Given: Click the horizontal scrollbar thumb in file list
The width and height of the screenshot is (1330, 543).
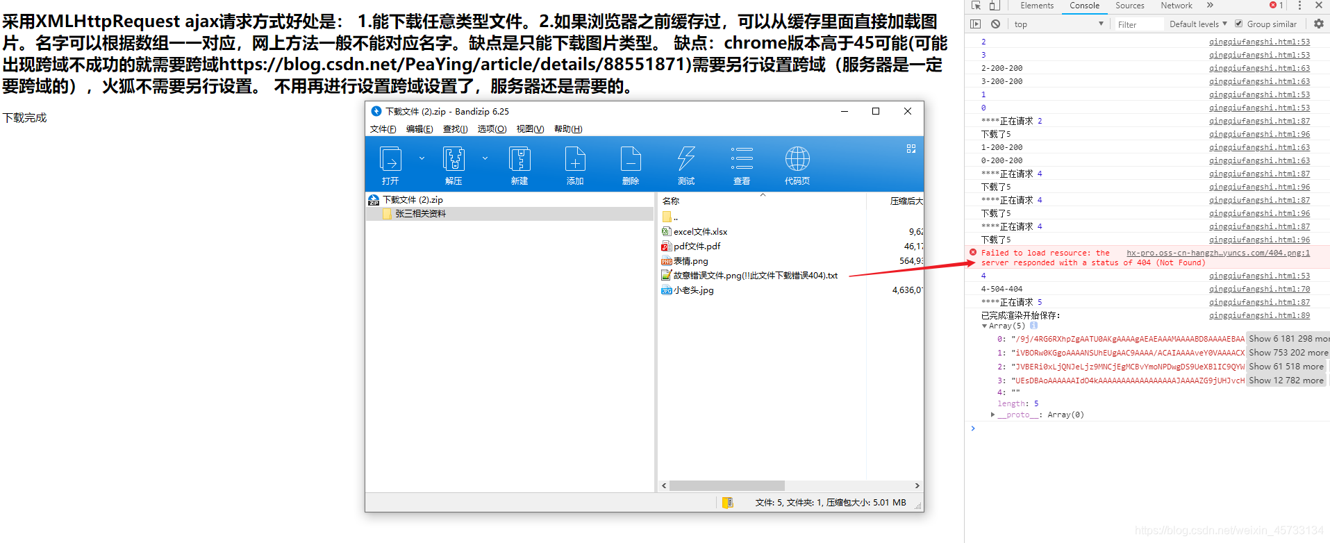Looking at the screenshot, I should pos(726,486).
